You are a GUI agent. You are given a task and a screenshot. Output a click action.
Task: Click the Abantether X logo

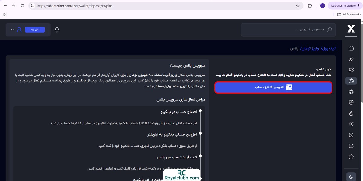point(351,29)
